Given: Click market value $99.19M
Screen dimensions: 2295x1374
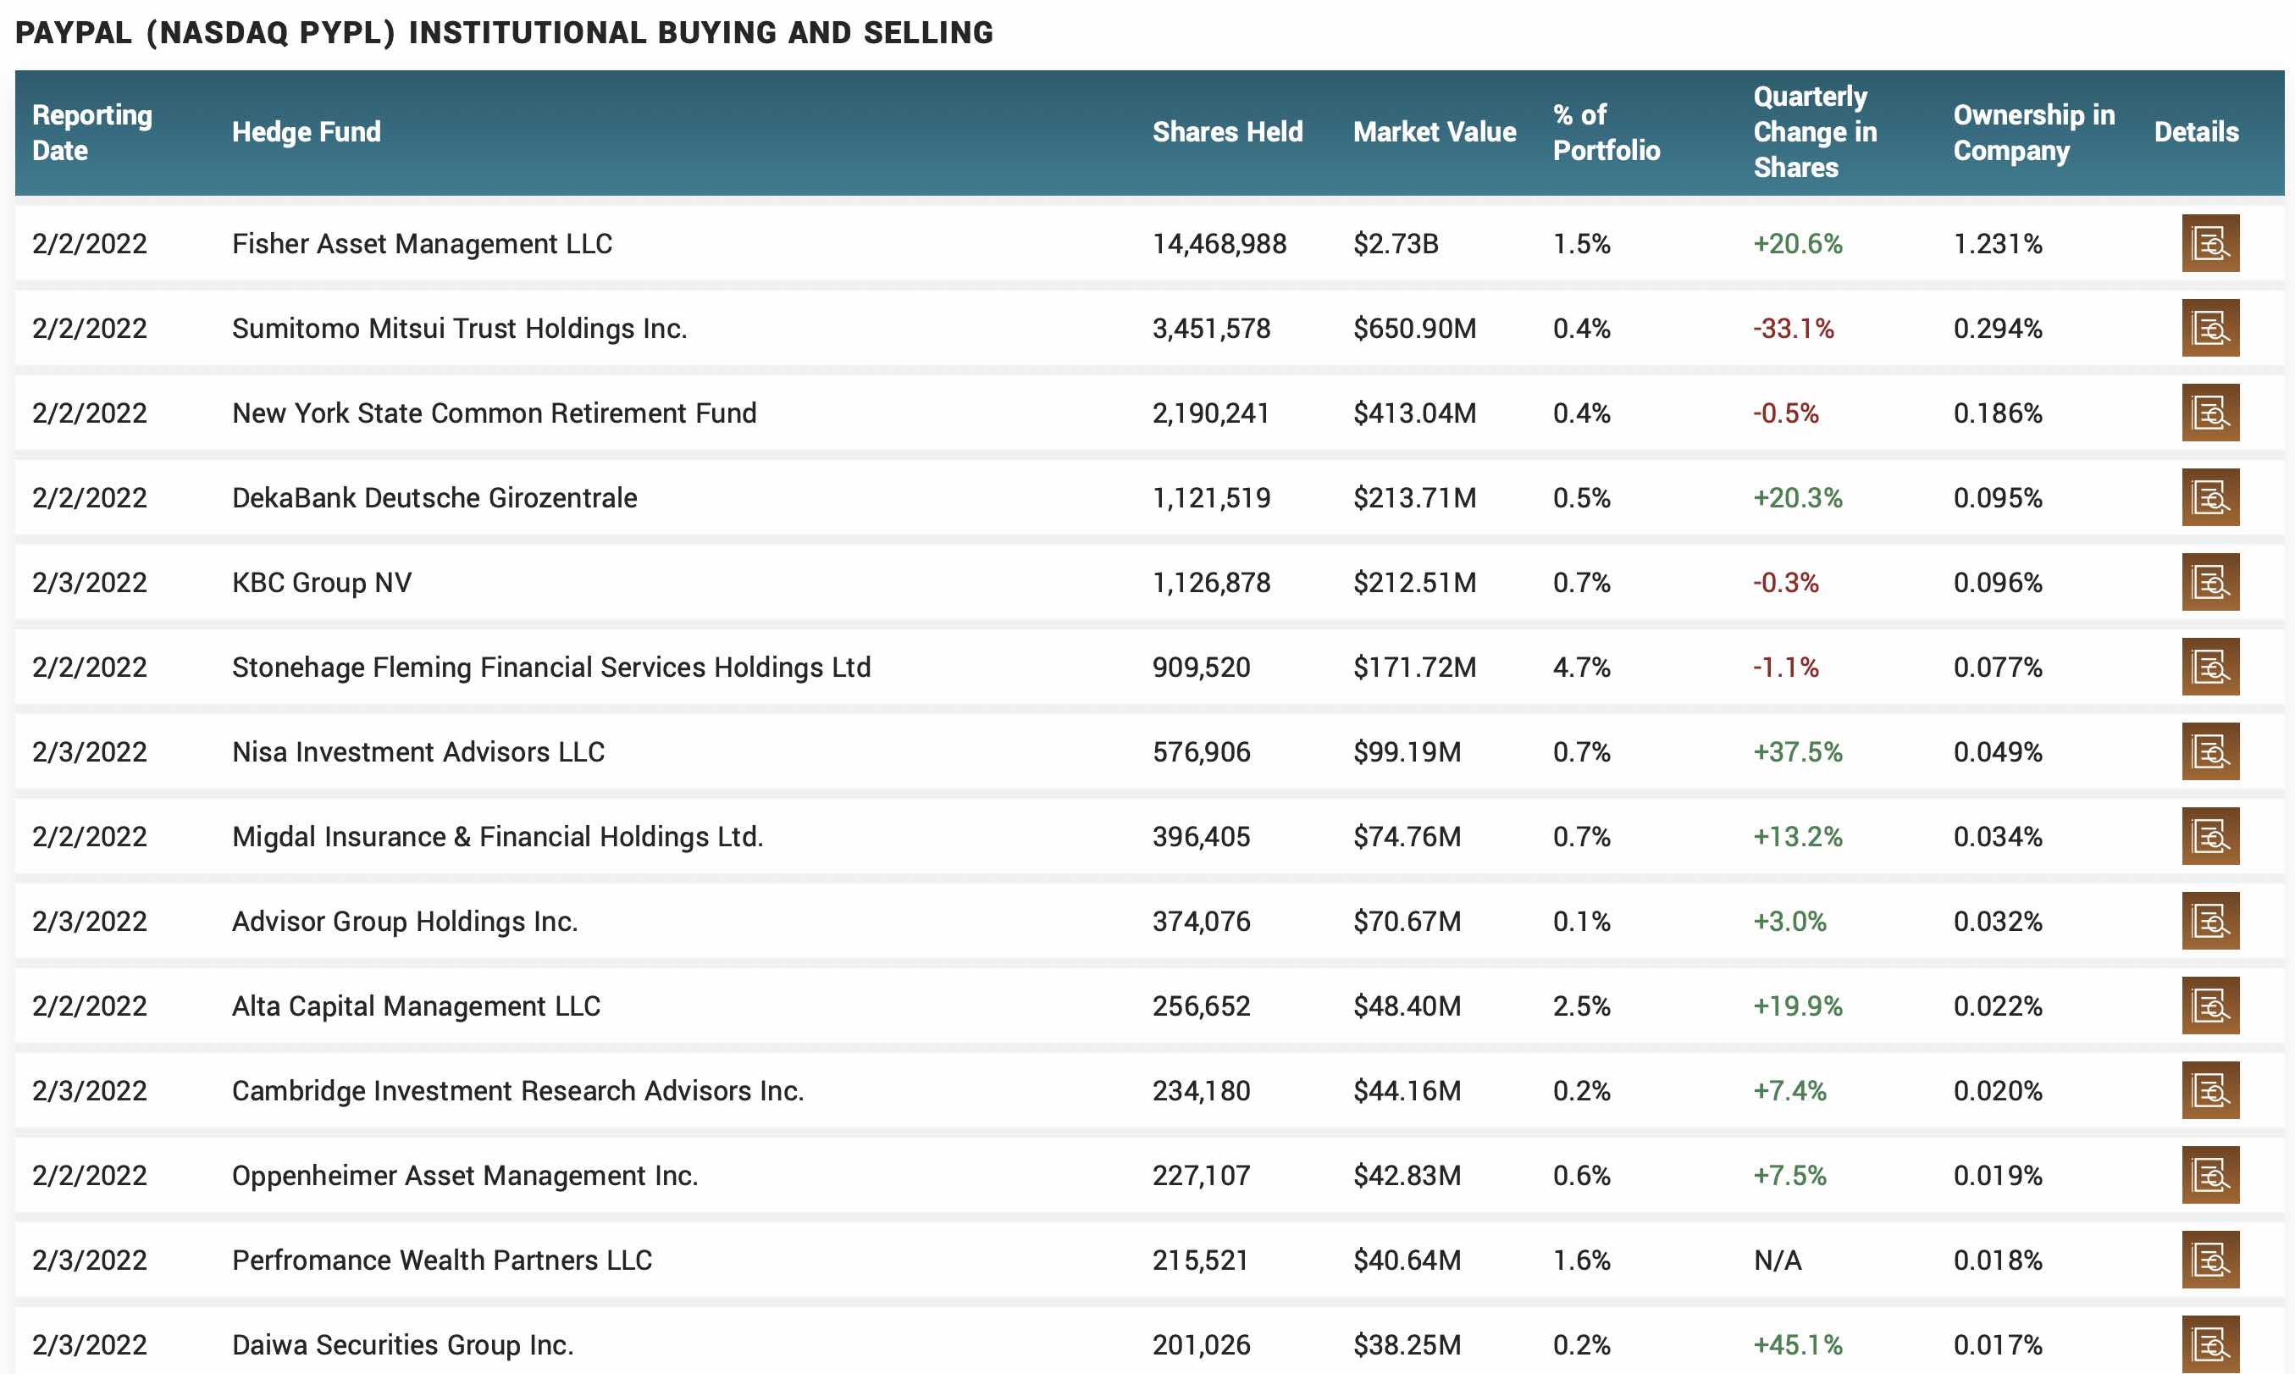Looking at the screenshot, I should [x=1407, y=752].
